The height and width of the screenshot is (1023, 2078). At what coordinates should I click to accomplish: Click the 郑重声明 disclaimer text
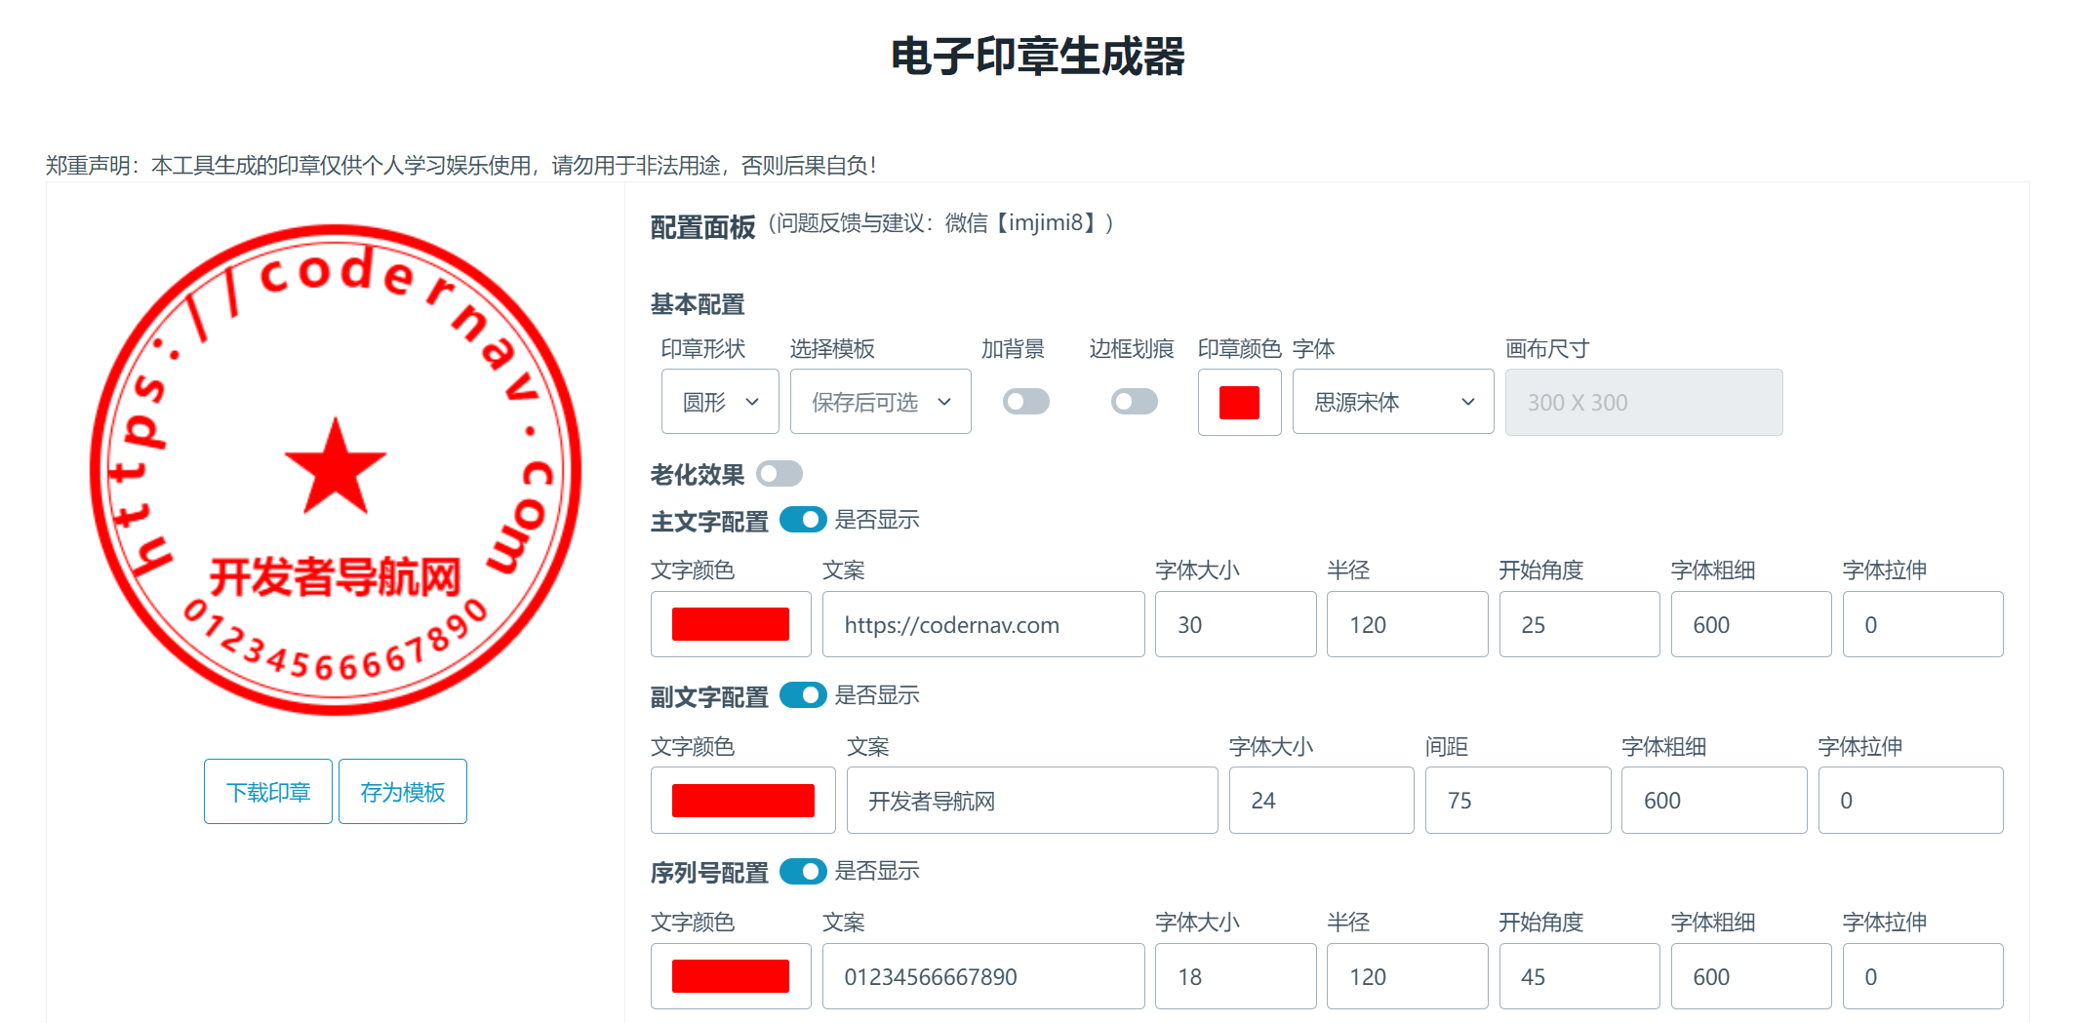click(x=462, y=166)
